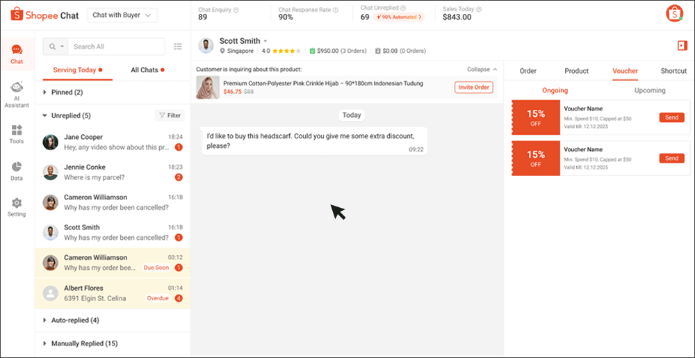Click the $843.00 Sales Today value
695x358 pixels.
click(x=457, y=17)
